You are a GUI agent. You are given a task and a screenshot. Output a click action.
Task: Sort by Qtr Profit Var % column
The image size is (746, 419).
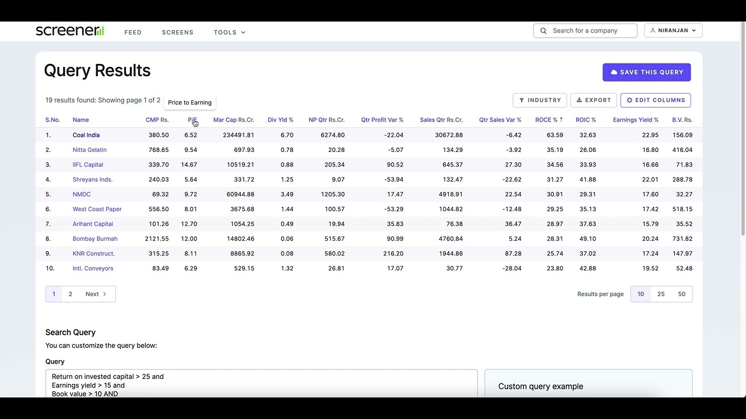click(x=382, y=120)
